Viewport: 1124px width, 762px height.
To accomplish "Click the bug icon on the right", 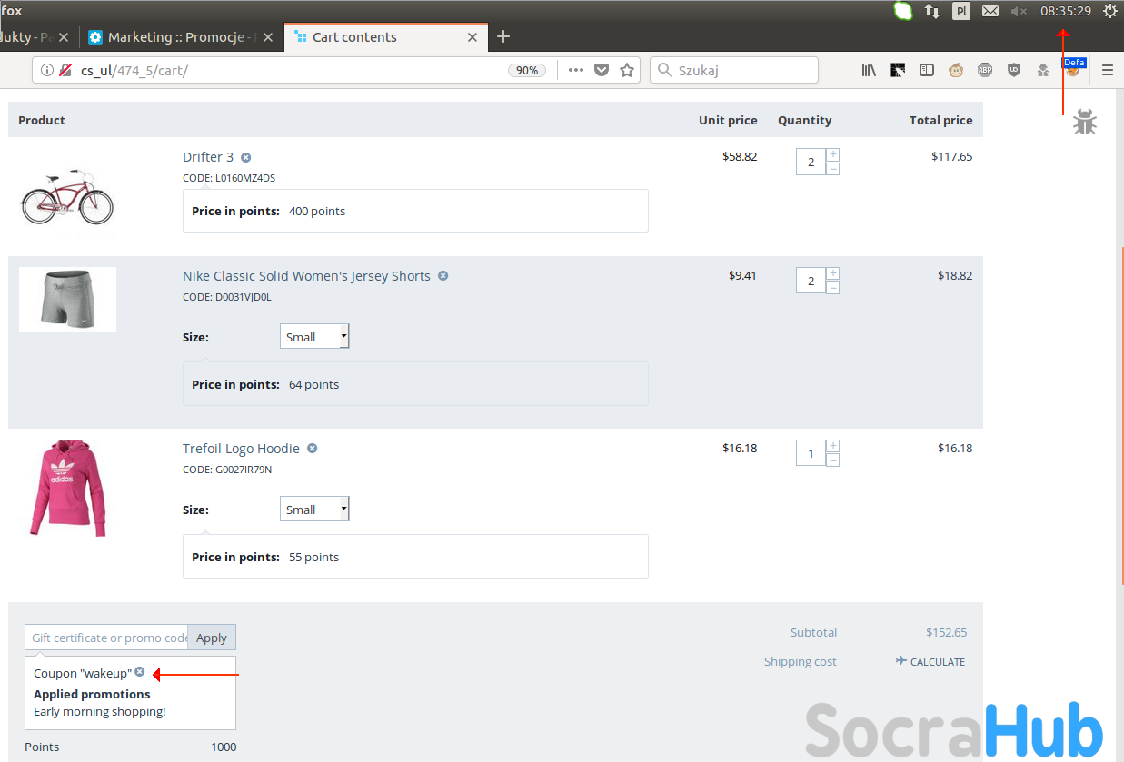I will [x=1084, y=122].
